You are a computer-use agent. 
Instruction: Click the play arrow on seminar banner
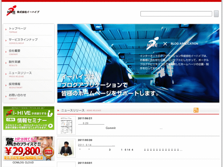(x=51, y=126)
